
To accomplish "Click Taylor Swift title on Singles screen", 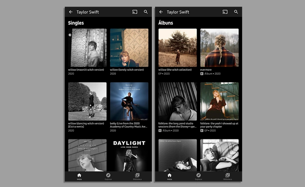I will coord(88,12).
